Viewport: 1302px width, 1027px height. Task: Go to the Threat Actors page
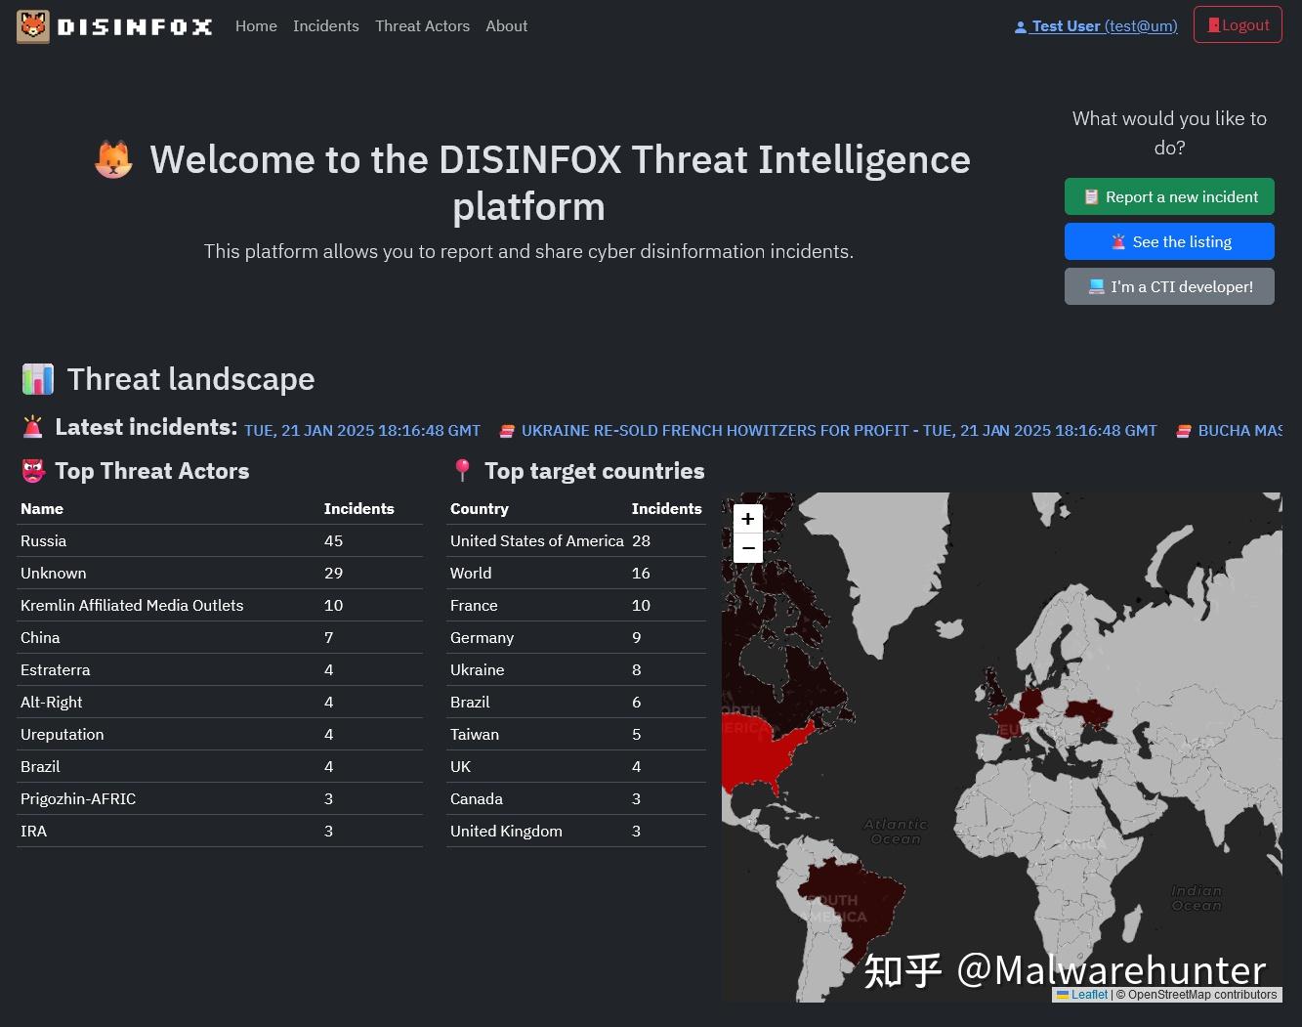click(x=422, y=26)
